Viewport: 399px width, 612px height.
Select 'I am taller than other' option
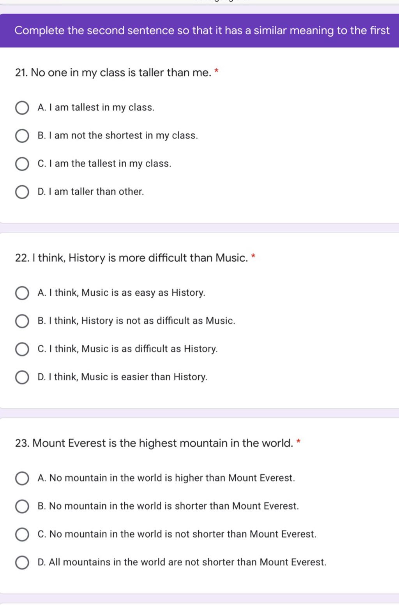click(22, 192)
